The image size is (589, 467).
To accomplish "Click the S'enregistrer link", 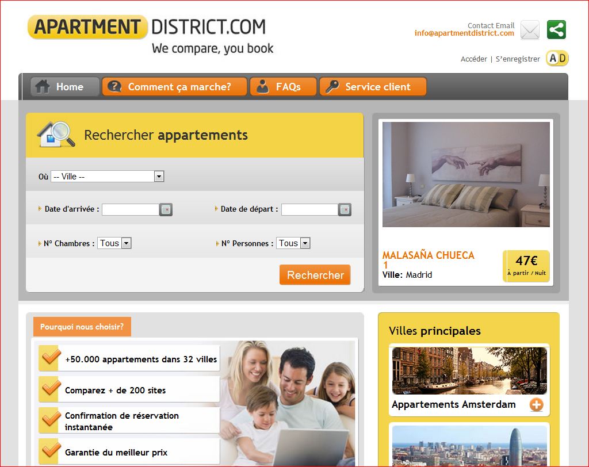I will pyautogui.click(x=518, y=59).
